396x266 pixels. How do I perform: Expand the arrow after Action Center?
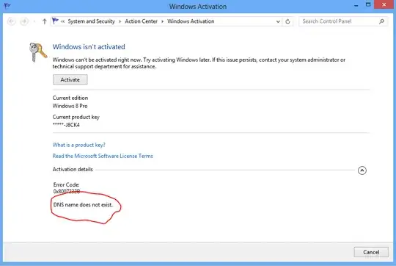(162, 21)
